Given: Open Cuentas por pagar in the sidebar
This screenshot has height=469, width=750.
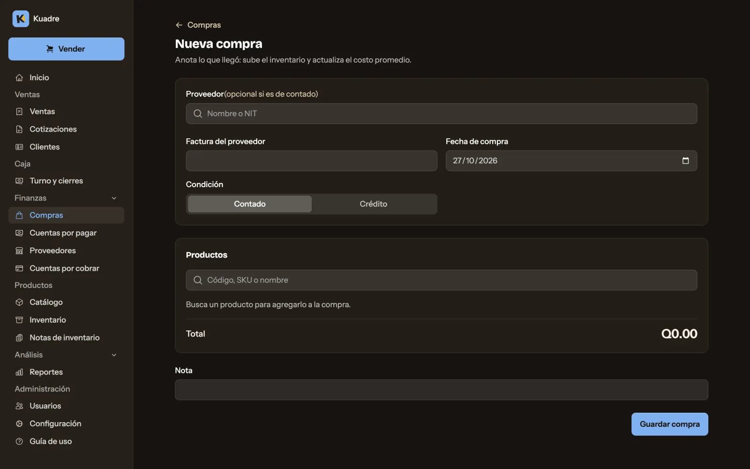Looking at the screenshot, I should coord(66,233).
